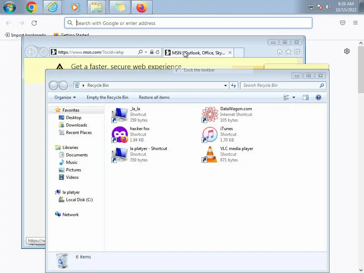Click the Search Recycle Bin field
The height and width of the screenshot is (273, 364).
(283, 85)
